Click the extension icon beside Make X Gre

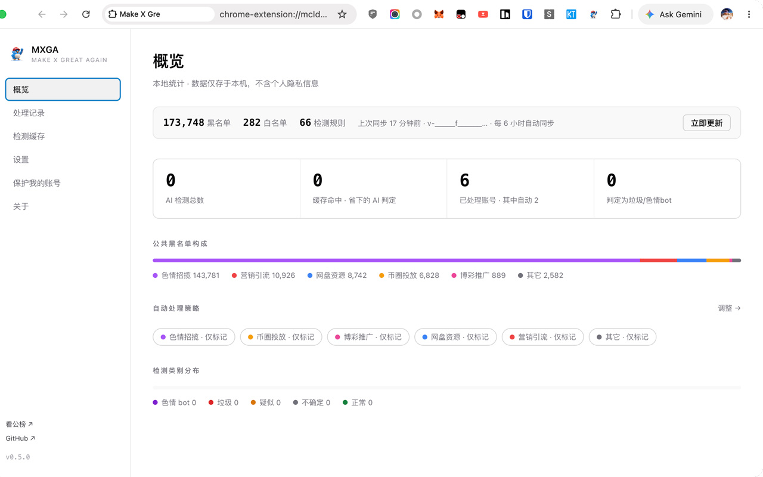(x=112, y=14)
